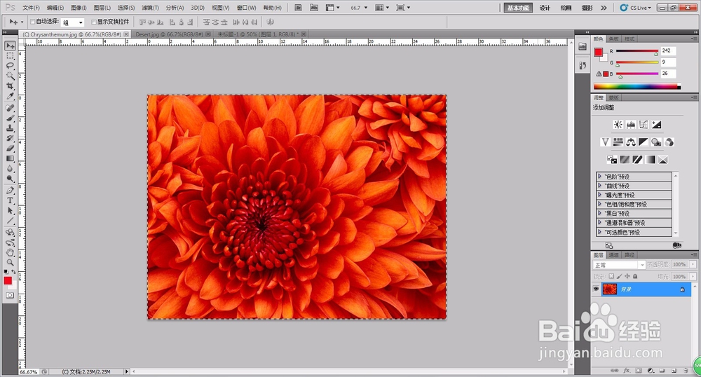Select the Lasso tool
Screen dimensions: 701x377
[x=10, y=66]
